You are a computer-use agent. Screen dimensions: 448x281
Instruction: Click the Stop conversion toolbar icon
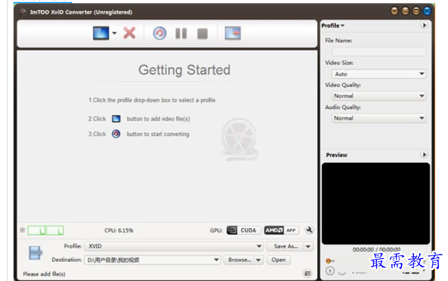(203, 34)
